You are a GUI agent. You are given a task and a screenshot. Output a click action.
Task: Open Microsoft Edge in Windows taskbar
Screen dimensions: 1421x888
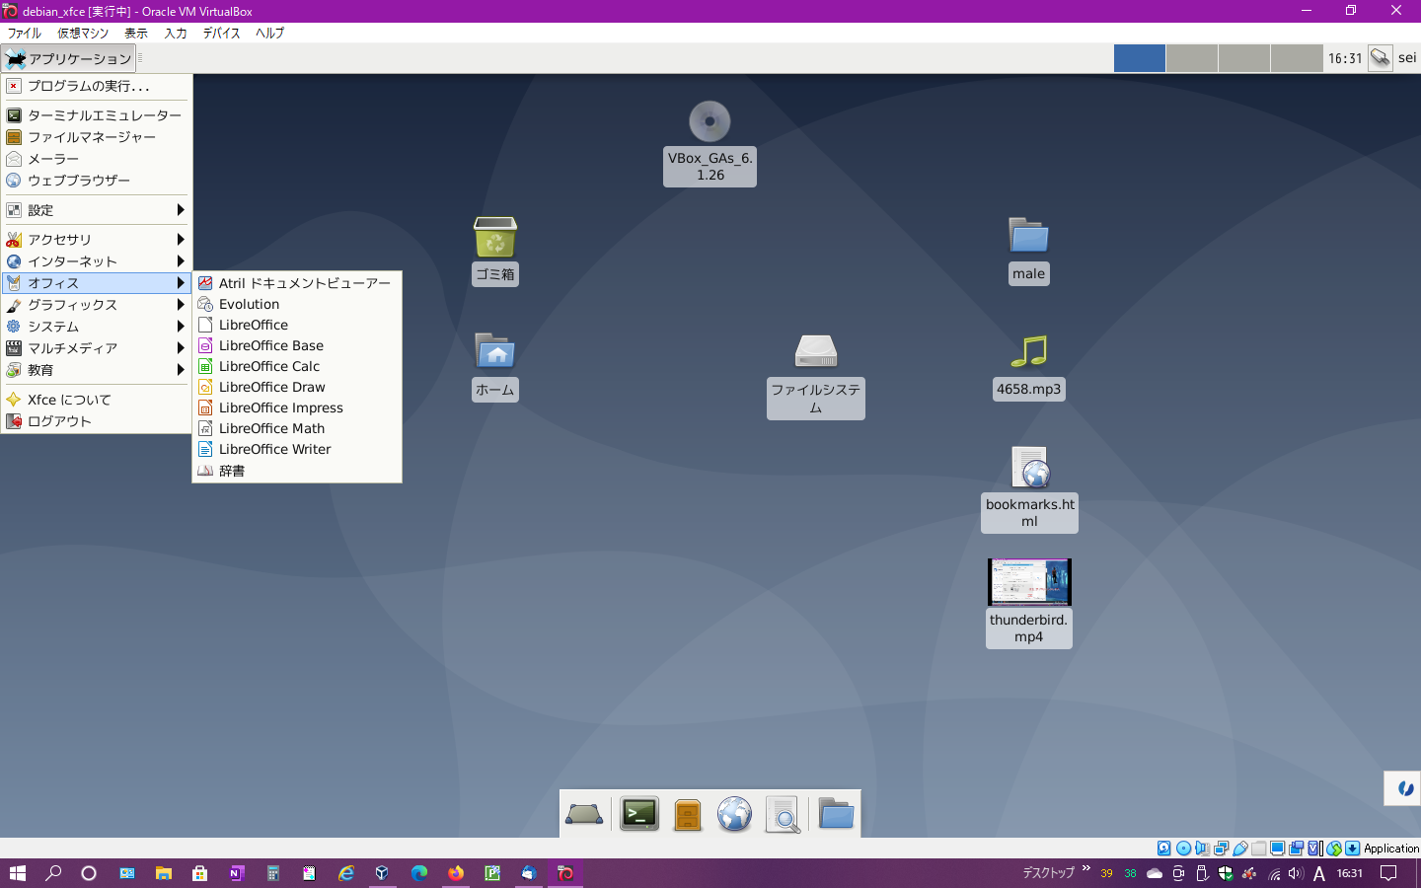(x=419, y=873)
